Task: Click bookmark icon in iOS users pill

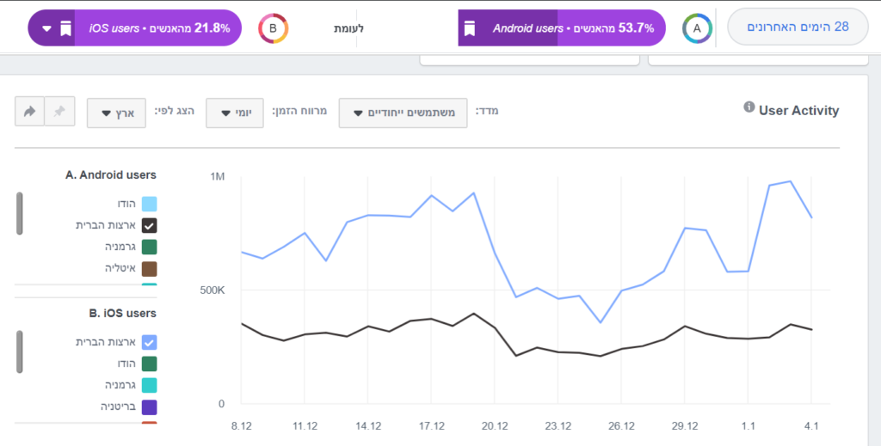Action: pos(65,28)
